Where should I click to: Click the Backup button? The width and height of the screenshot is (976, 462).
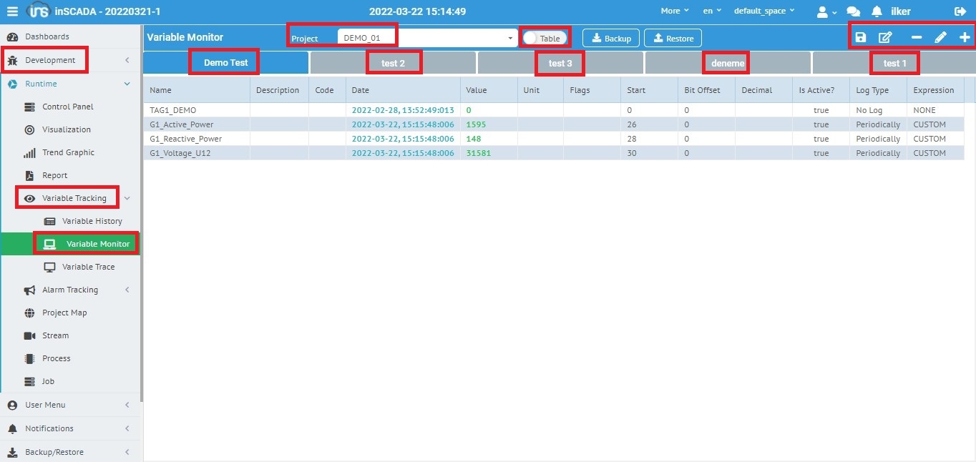[610, 38]
